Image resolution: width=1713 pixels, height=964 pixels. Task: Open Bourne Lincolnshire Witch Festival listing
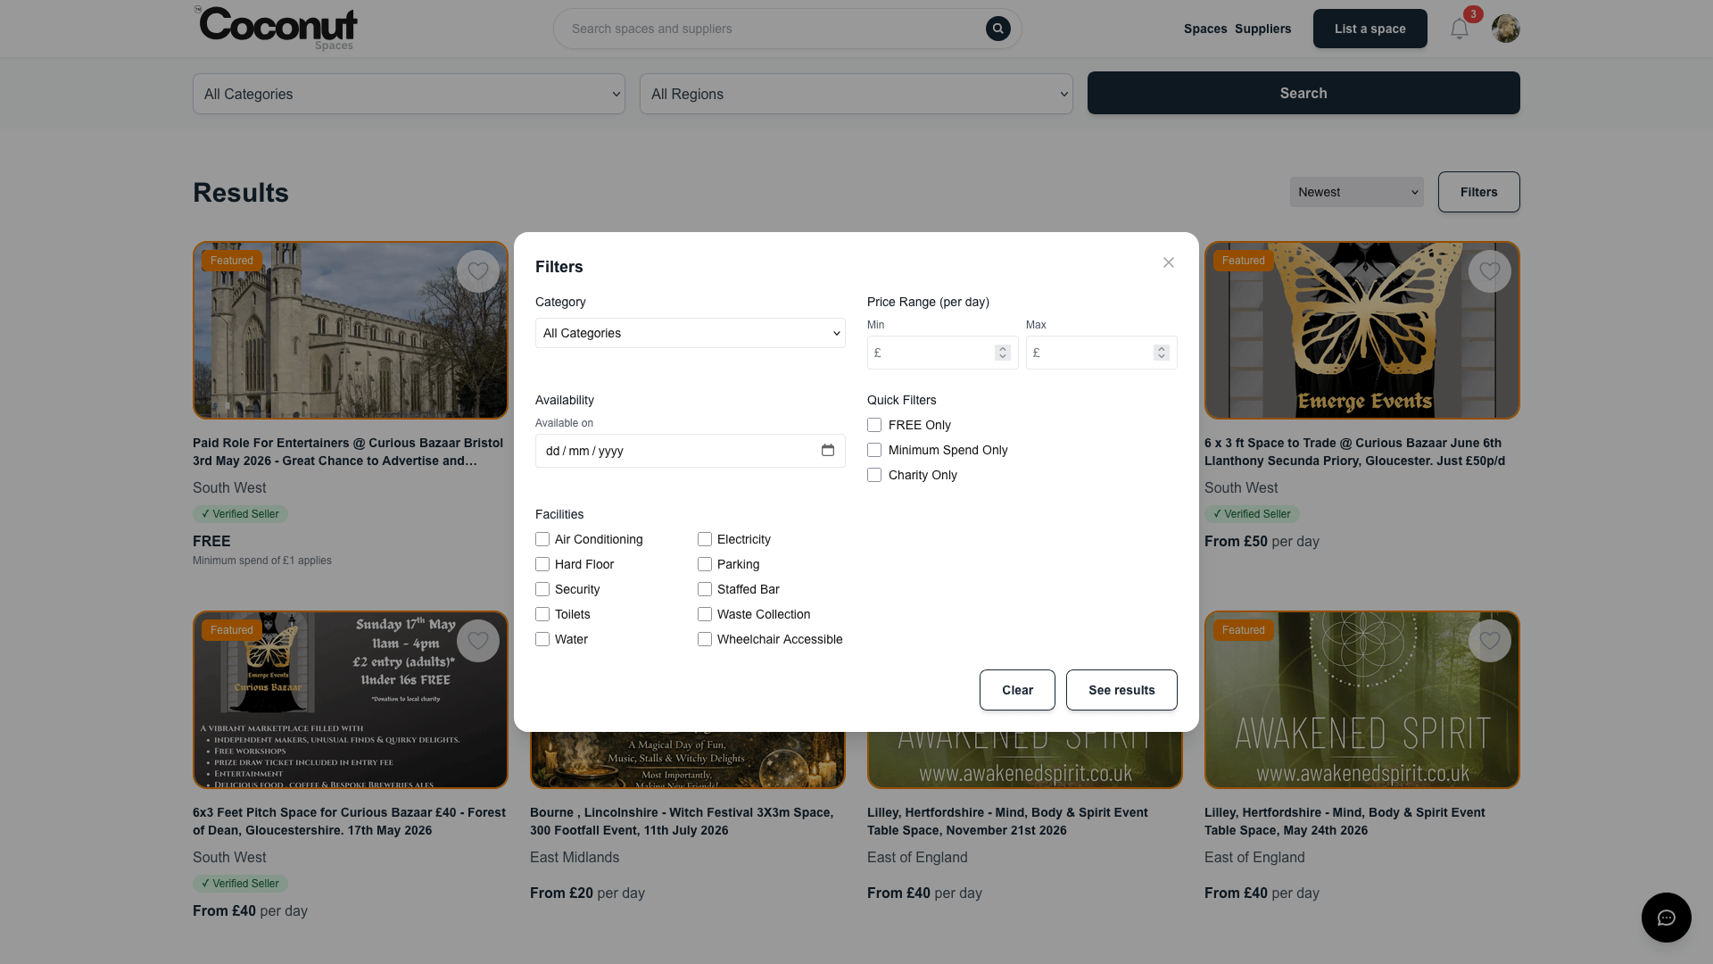(x=682, y=821)
